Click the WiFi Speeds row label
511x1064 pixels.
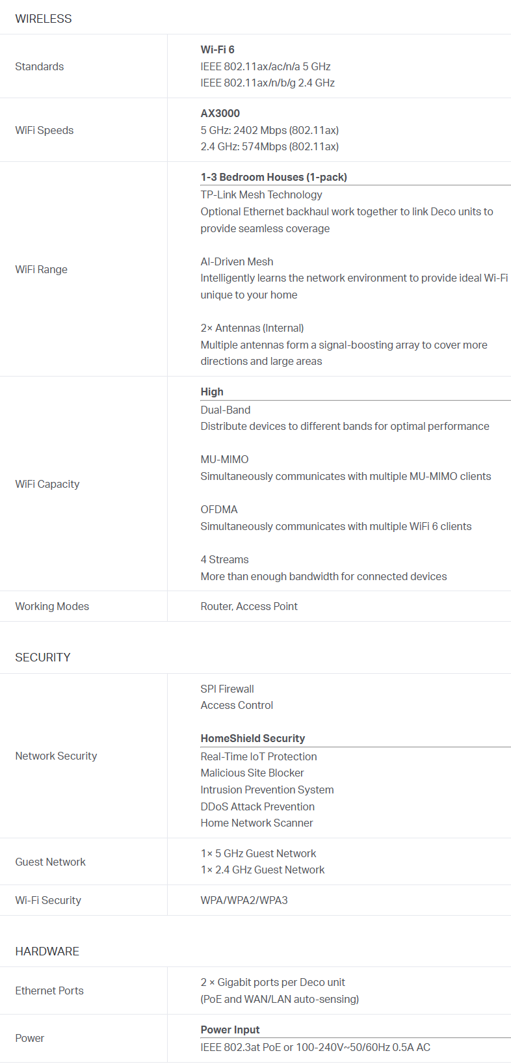[x=44, y=130]
